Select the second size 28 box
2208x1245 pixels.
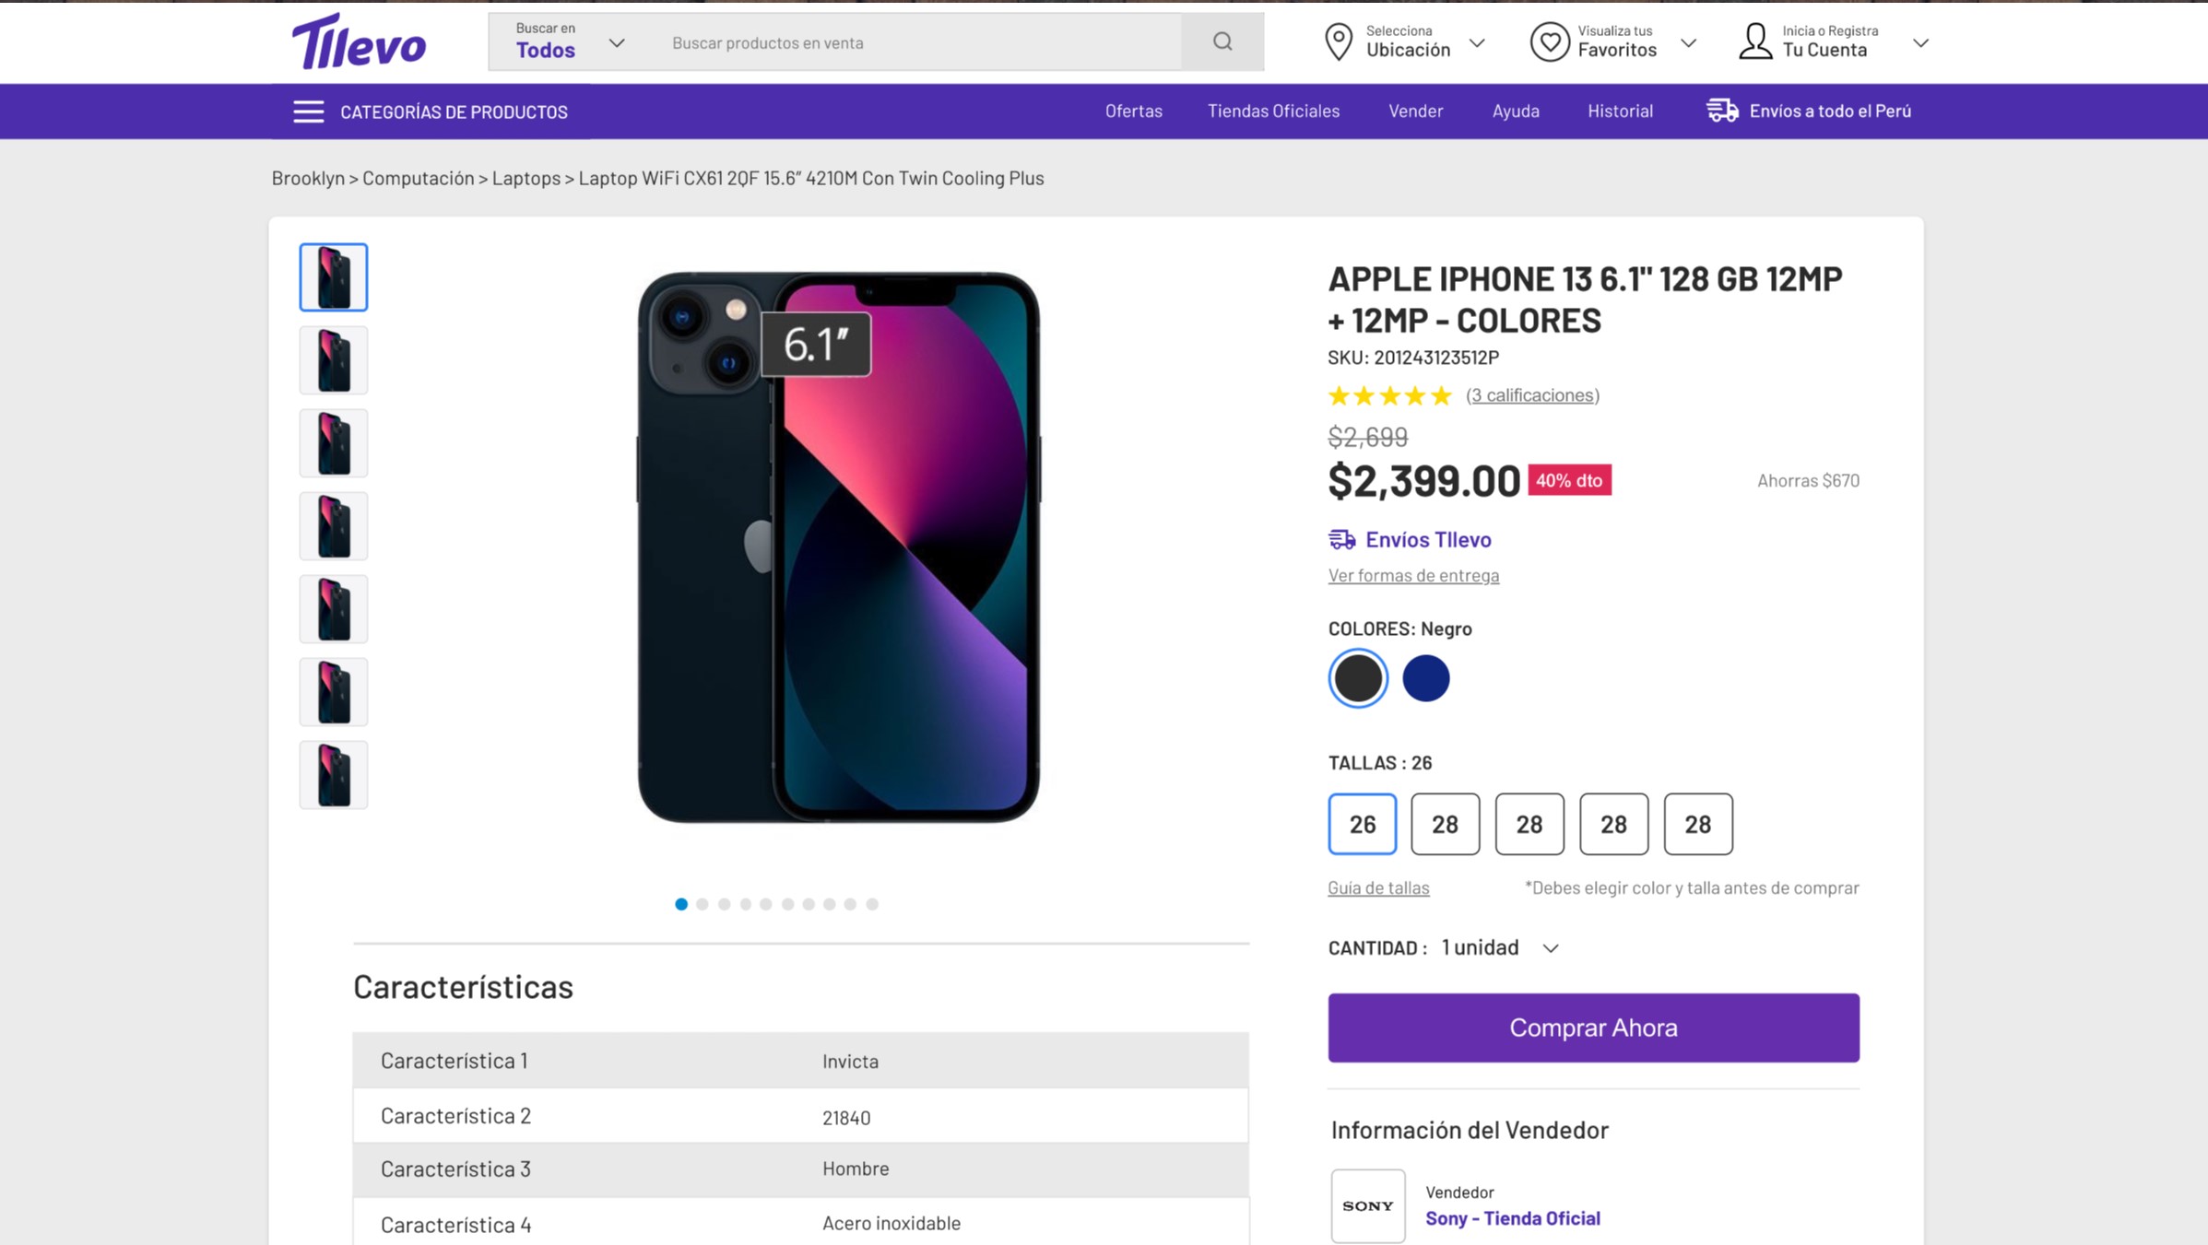[1529, 824]
